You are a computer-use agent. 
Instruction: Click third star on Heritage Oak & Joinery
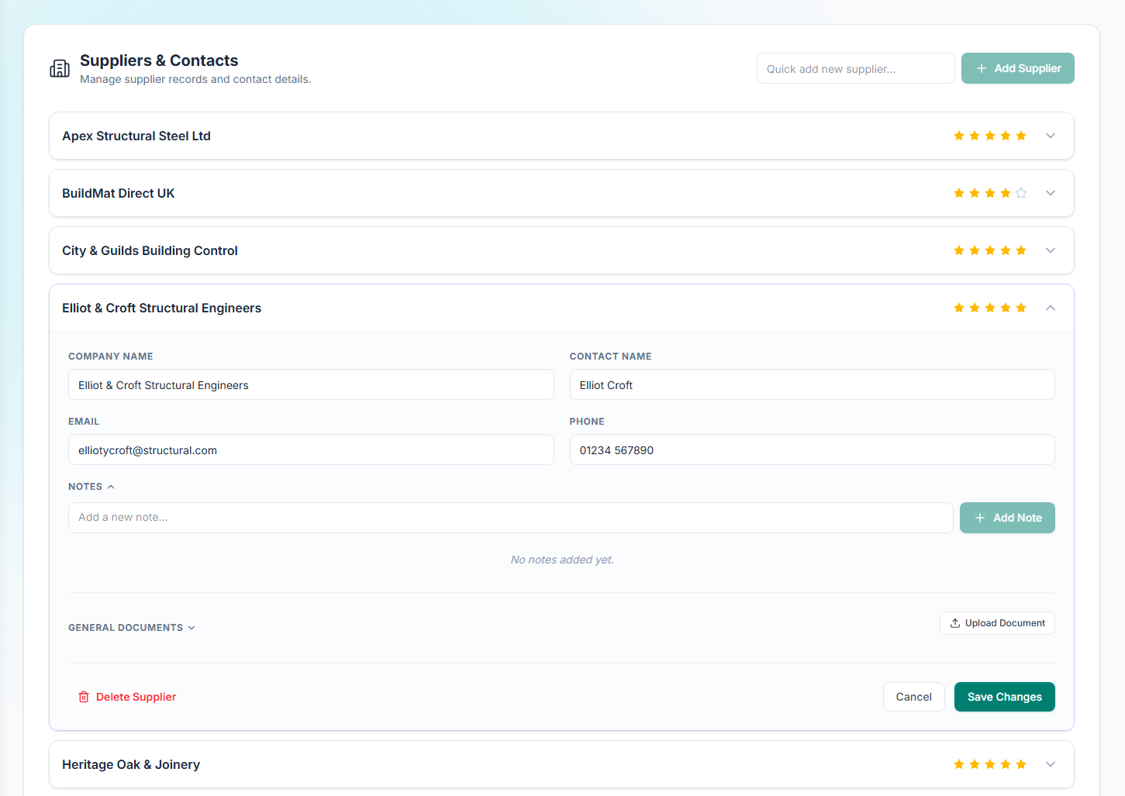pyautogui.click(x=990, y=764)
